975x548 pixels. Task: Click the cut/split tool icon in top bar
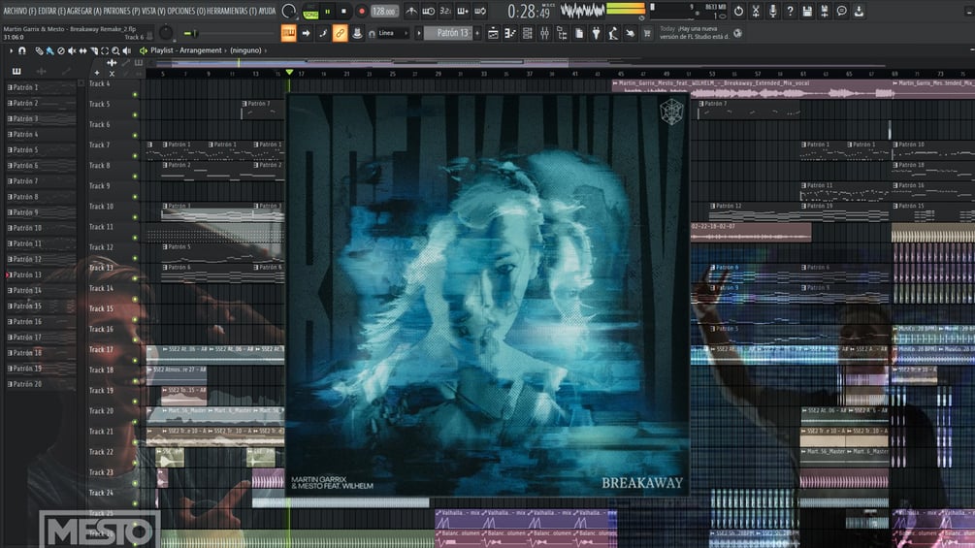click(x=756, y=12)
